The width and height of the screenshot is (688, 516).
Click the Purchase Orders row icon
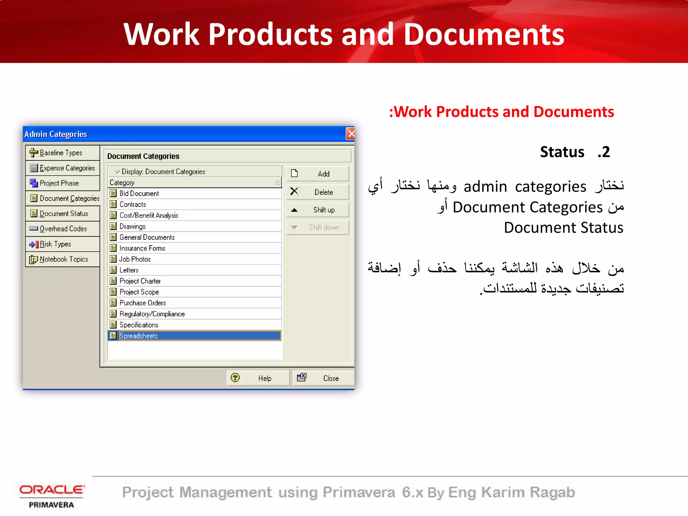coord(113,303)
